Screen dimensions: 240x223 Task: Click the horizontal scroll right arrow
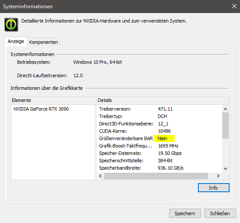[218, 176]
